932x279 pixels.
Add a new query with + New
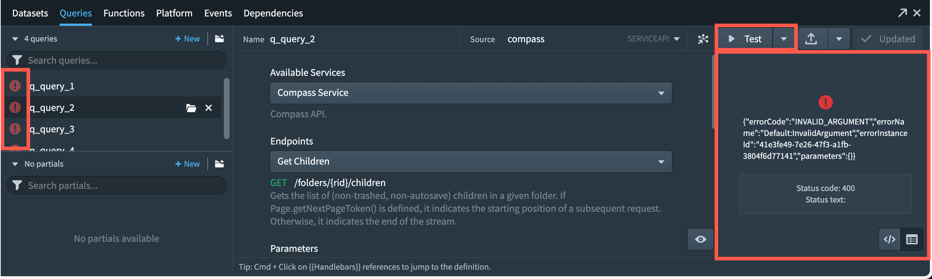coord(187,39)
